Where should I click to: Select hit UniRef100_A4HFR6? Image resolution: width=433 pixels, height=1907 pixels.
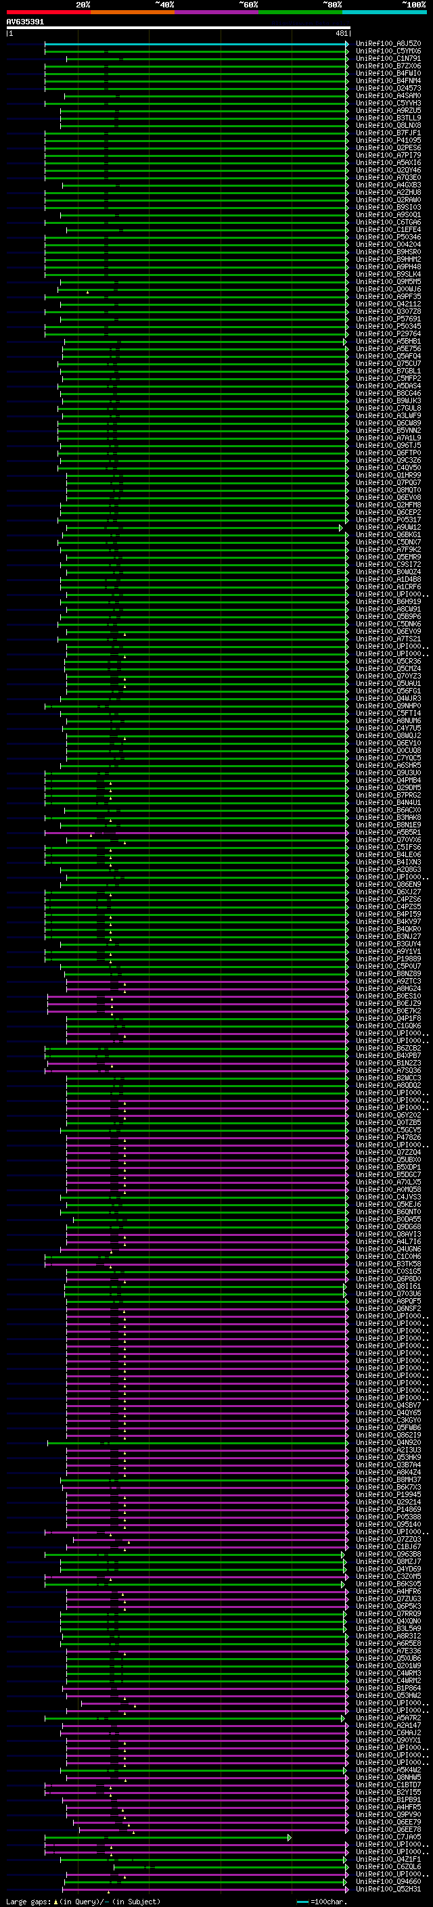point(388,1591)
